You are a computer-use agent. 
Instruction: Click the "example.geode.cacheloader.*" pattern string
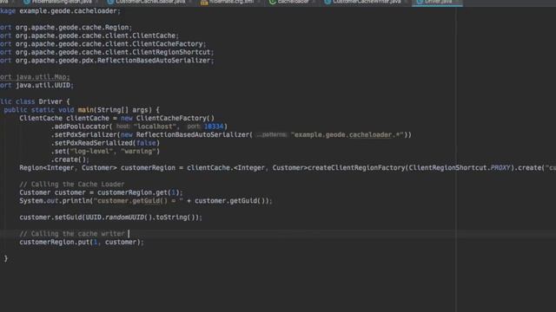(347, 135)
